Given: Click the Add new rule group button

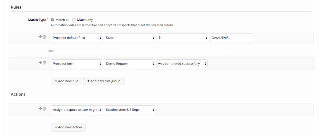Looking at the screenshot, I should 104,81.
